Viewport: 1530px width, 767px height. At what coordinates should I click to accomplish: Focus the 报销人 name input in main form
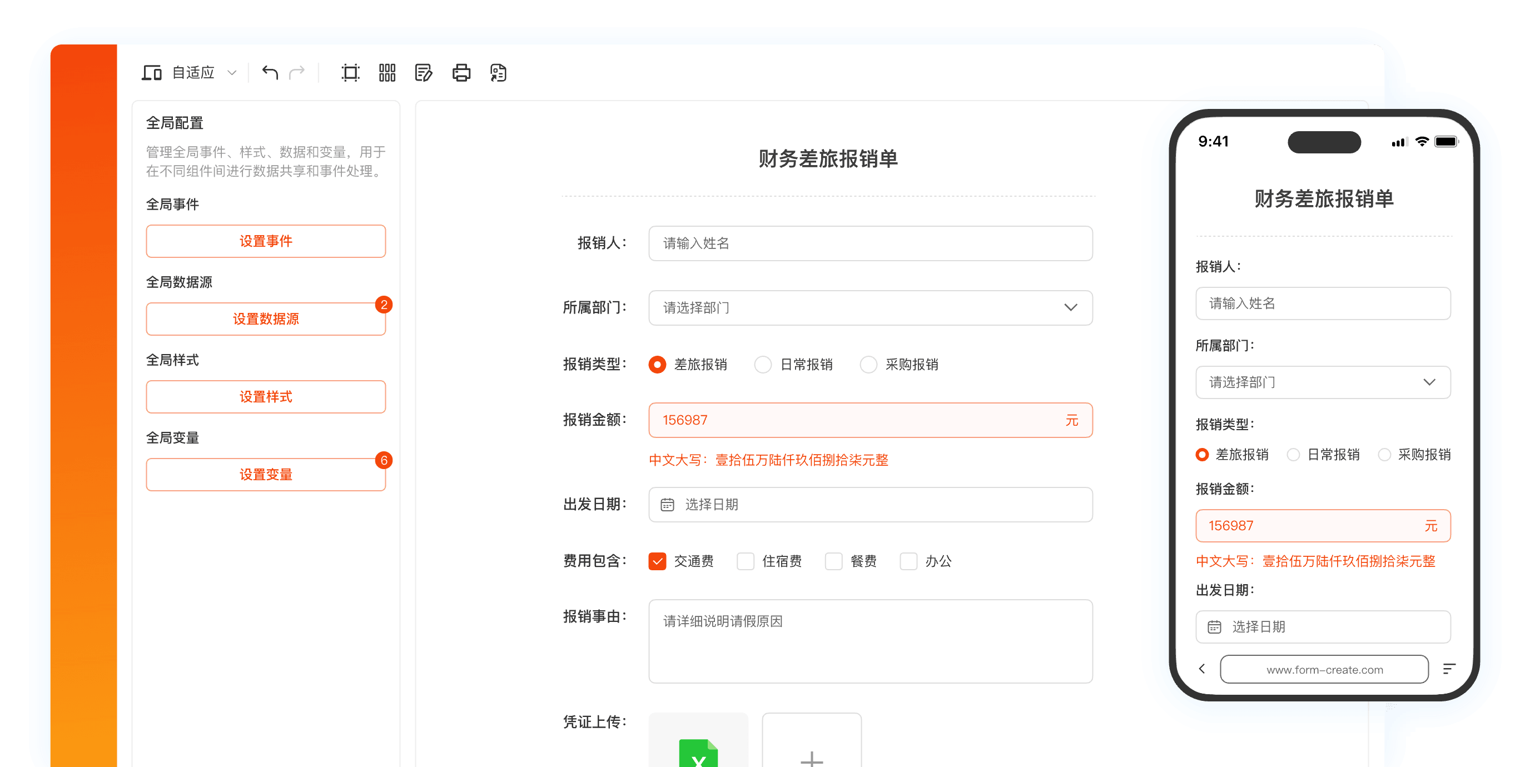tap(870, 243)
